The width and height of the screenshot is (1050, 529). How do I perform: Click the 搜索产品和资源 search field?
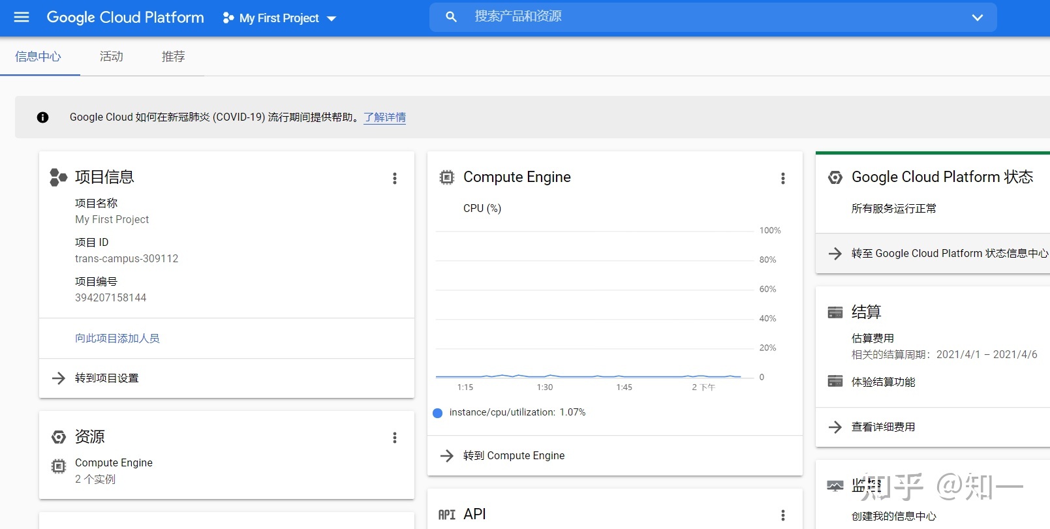(x=711, y=17)
